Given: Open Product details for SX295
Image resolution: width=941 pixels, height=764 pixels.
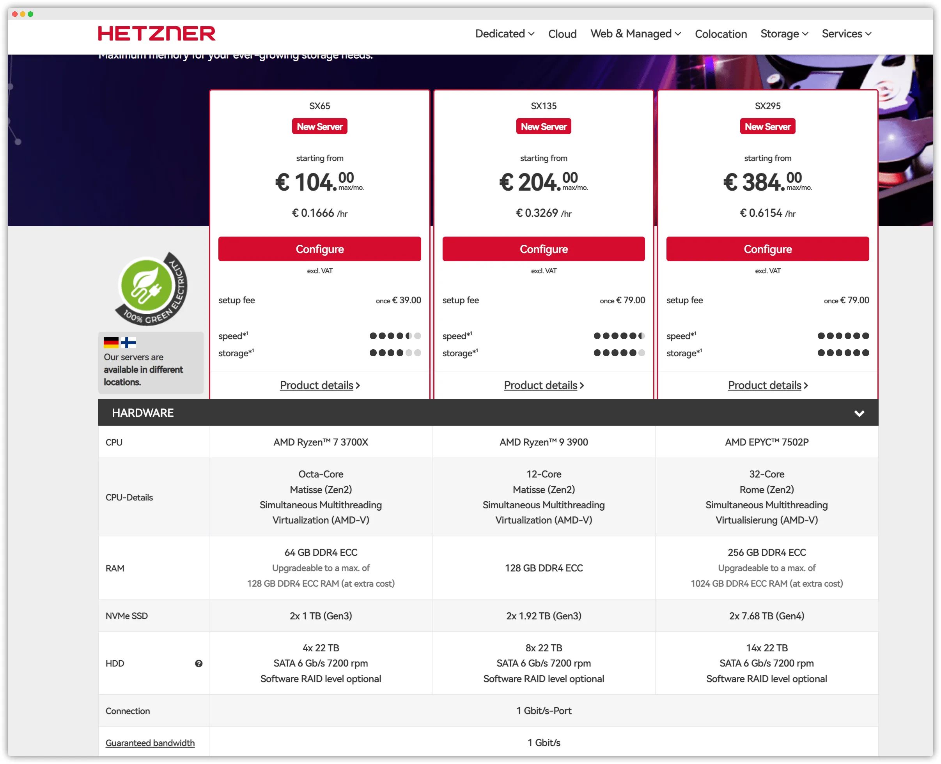Looking at the screenshot, I should point(767,385).
